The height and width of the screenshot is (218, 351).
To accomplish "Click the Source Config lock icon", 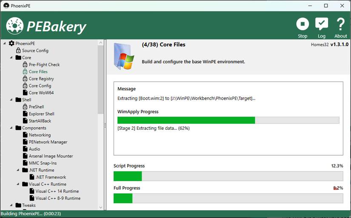I will [18, 50].
